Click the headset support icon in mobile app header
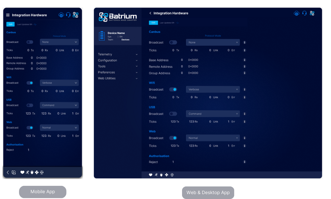Screen dimensions: 331x199 68,15
